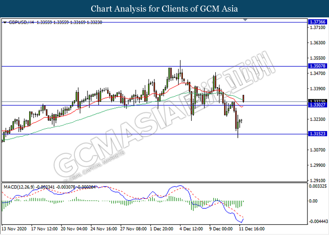Click the MACD scale value 0.003325
Screen dimensions: 329x235
pyautogui.click(x=317, y=186)
